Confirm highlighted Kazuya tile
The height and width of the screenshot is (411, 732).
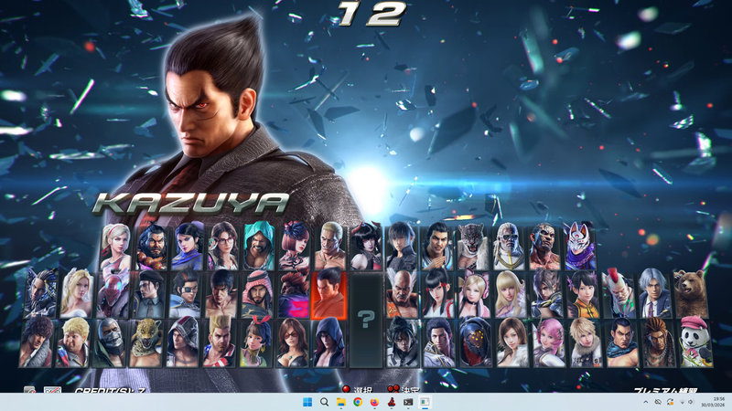329,294
